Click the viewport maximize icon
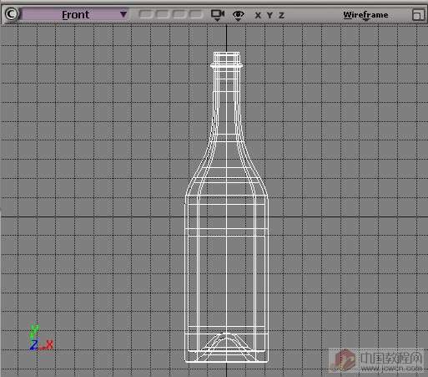Viewport: 428px width, 377px height. pos(417,15)
